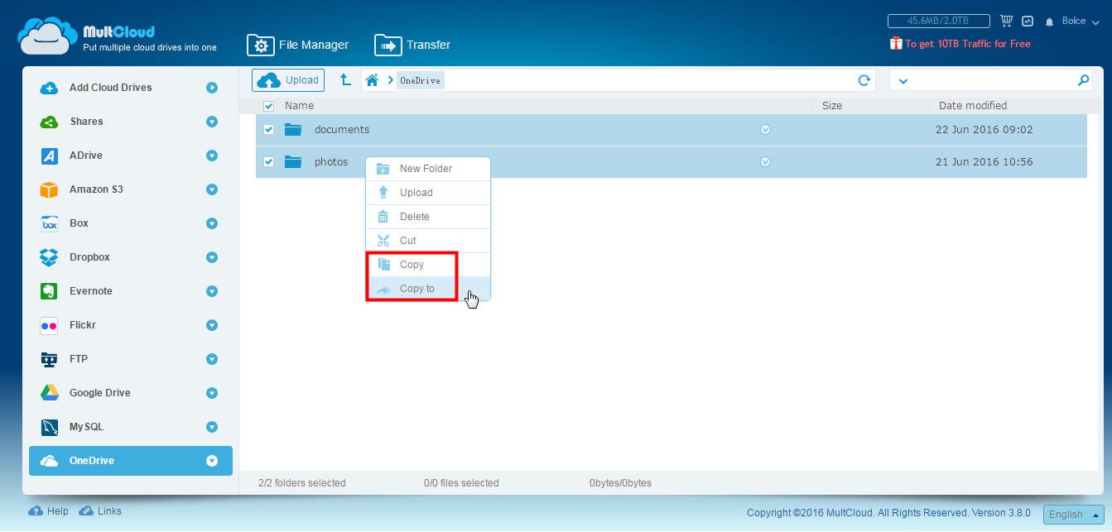
Task: Expand the Dropbox dropdown arrow
Action: (212, 257)
